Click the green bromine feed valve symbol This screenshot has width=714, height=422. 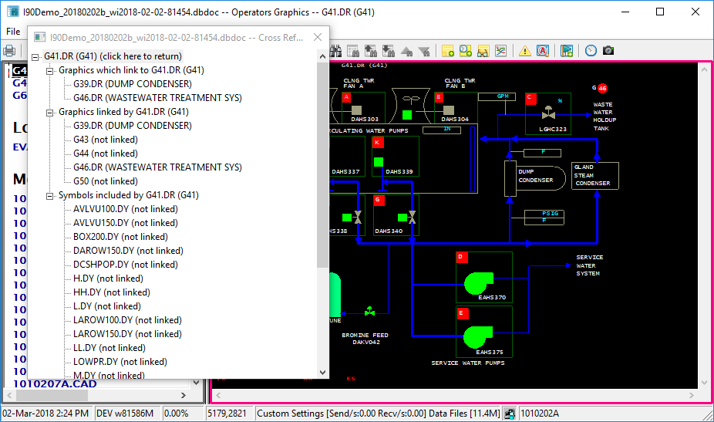(x=370, y=311)
